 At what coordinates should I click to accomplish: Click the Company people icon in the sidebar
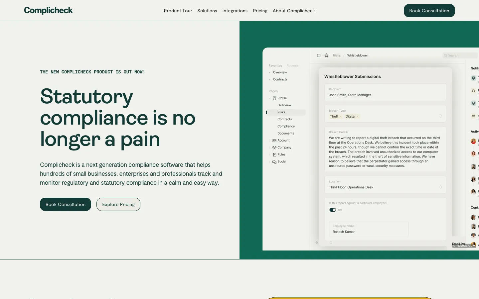point(274,148)
